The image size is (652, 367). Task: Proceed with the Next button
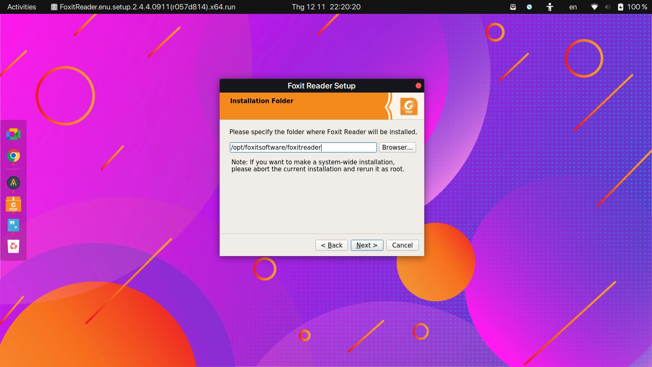367,245
